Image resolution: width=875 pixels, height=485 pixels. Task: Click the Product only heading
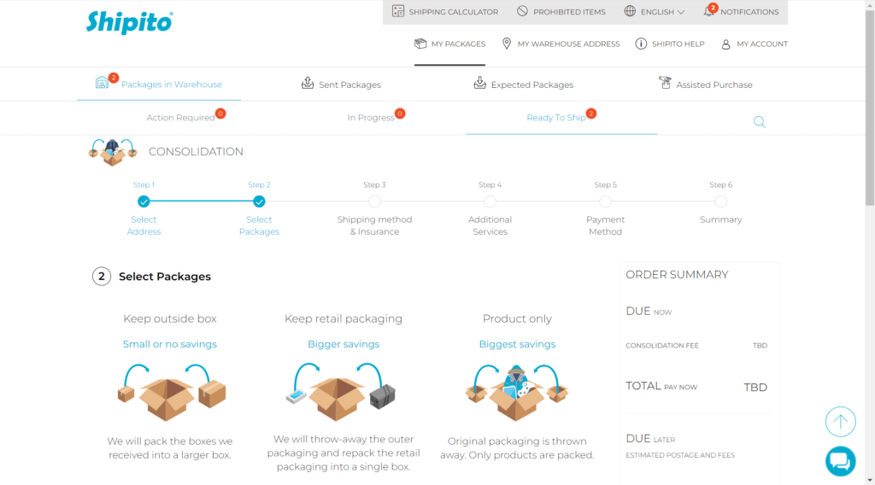517,318
